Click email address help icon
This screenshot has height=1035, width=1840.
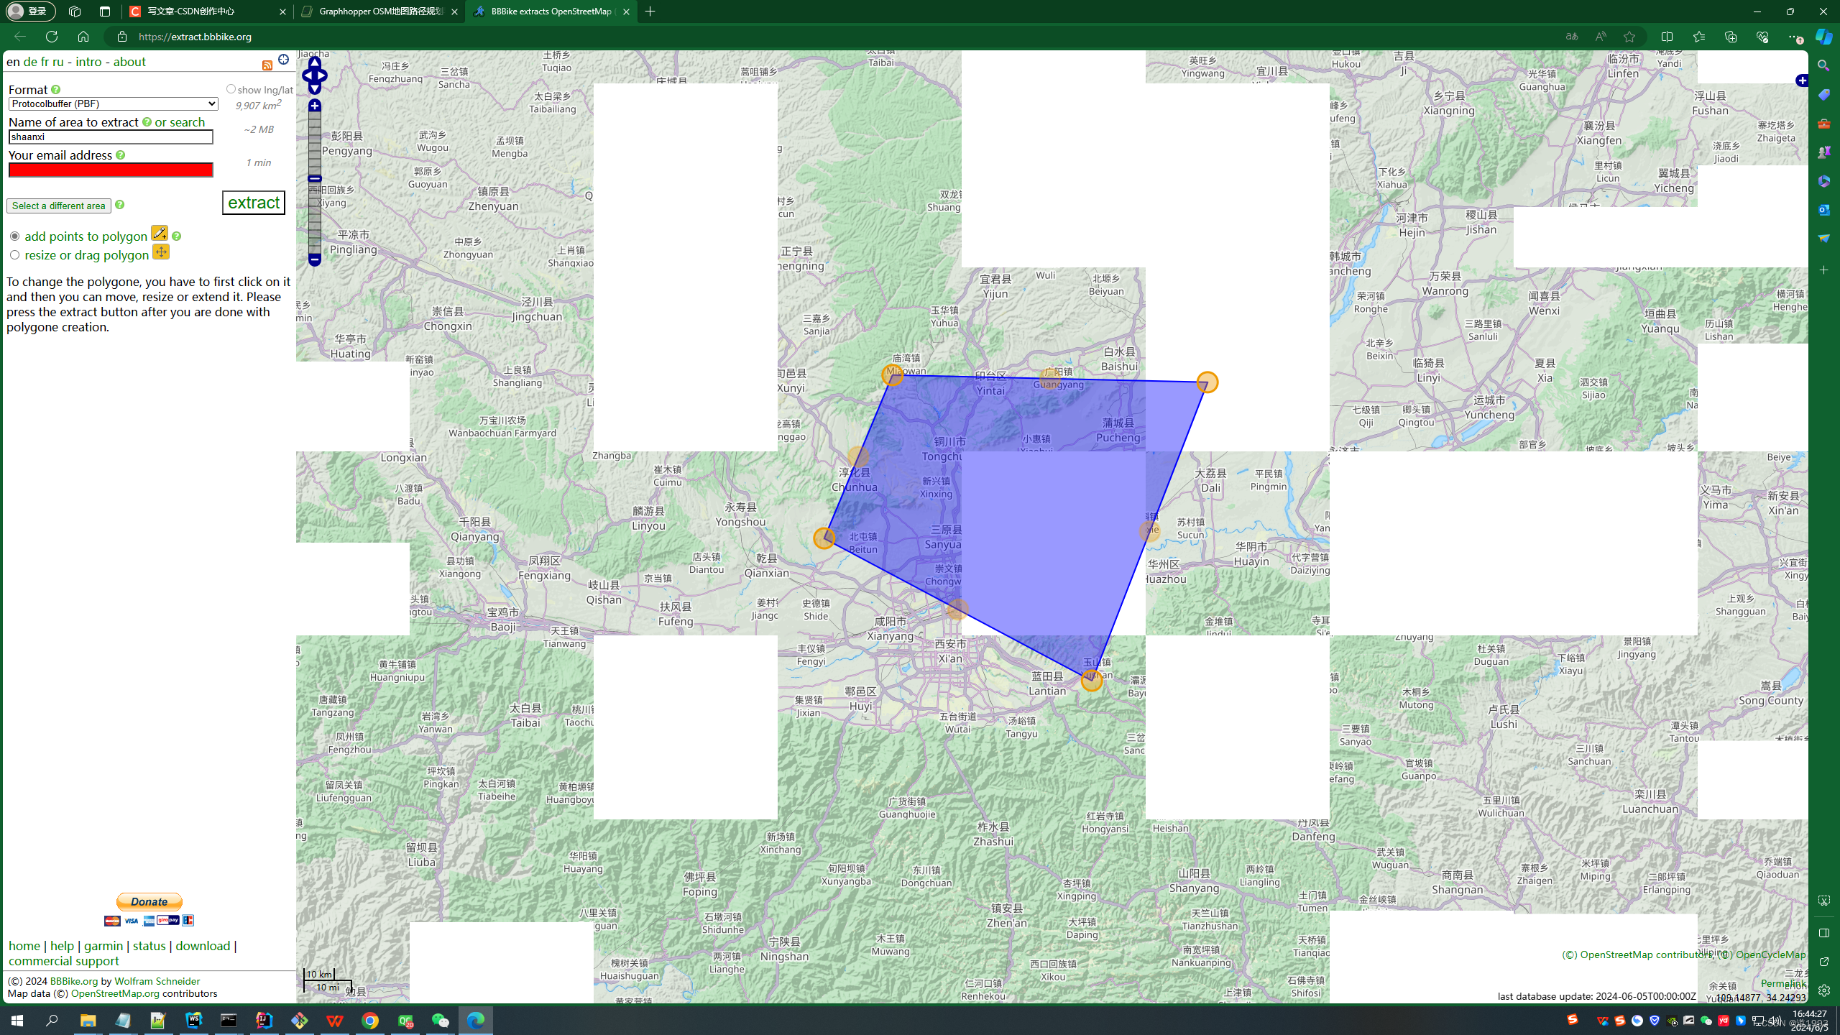[120, 155]
